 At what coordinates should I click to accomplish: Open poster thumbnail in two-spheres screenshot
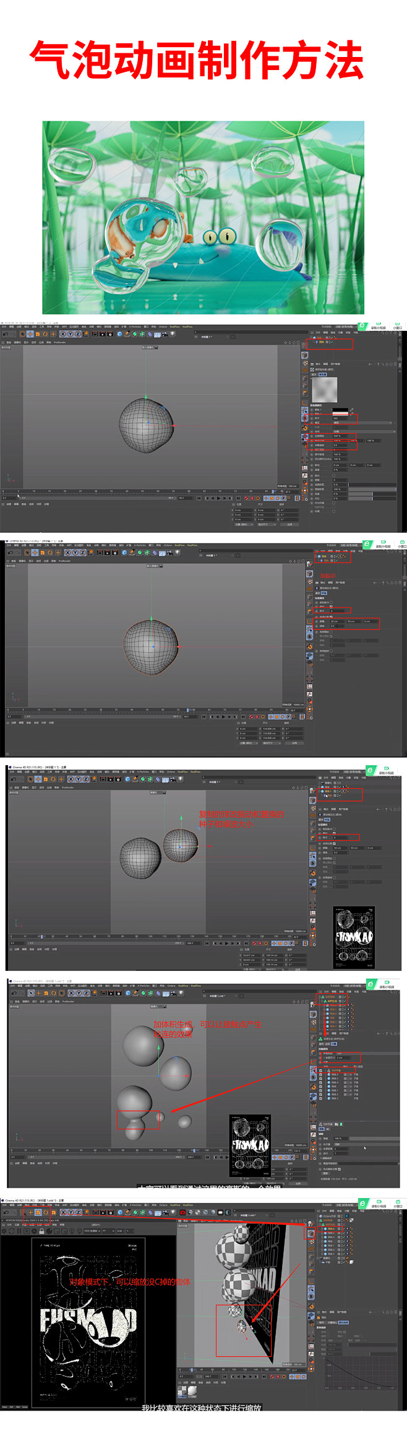pos(354,937)
